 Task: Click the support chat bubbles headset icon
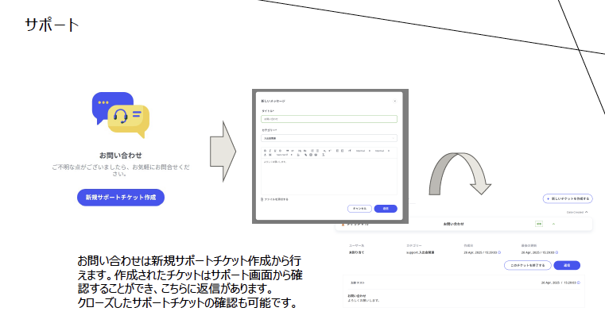coord(121,117)
